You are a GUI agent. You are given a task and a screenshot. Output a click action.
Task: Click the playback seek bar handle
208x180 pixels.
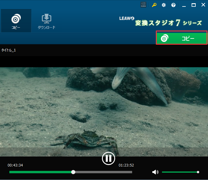click(x=73, y=172)
